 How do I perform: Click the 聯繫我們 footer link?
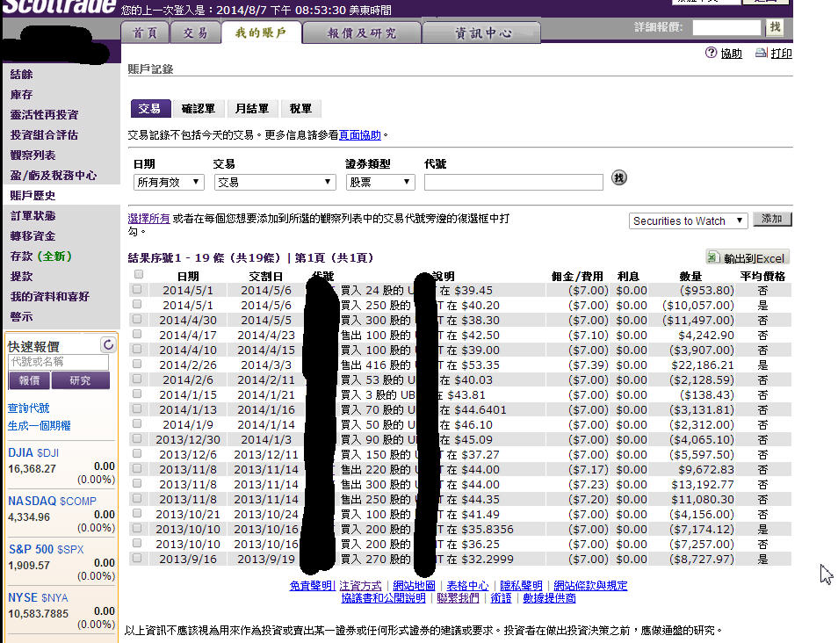tap(458, 598)
